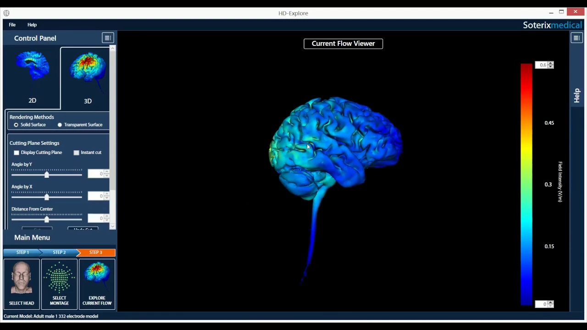Click the colorbar maximum value 0.6 field
Screen dimensions: 587x330
(542, 65)
